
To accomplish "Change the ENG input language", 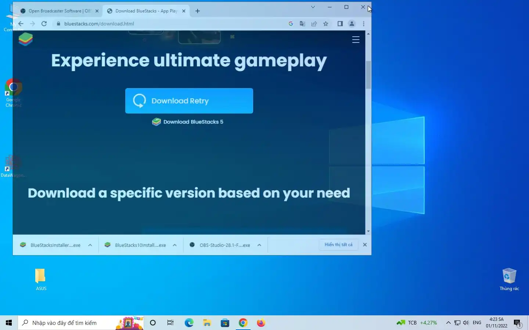I will pos(477,323).
